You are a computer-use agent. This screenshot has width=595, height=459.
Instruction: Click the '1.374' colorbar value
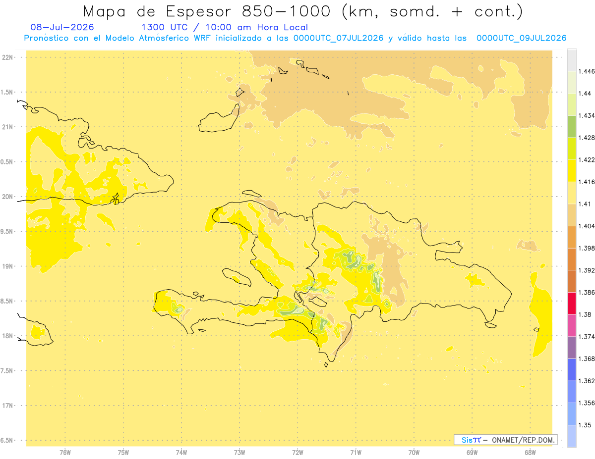[588, 337]
